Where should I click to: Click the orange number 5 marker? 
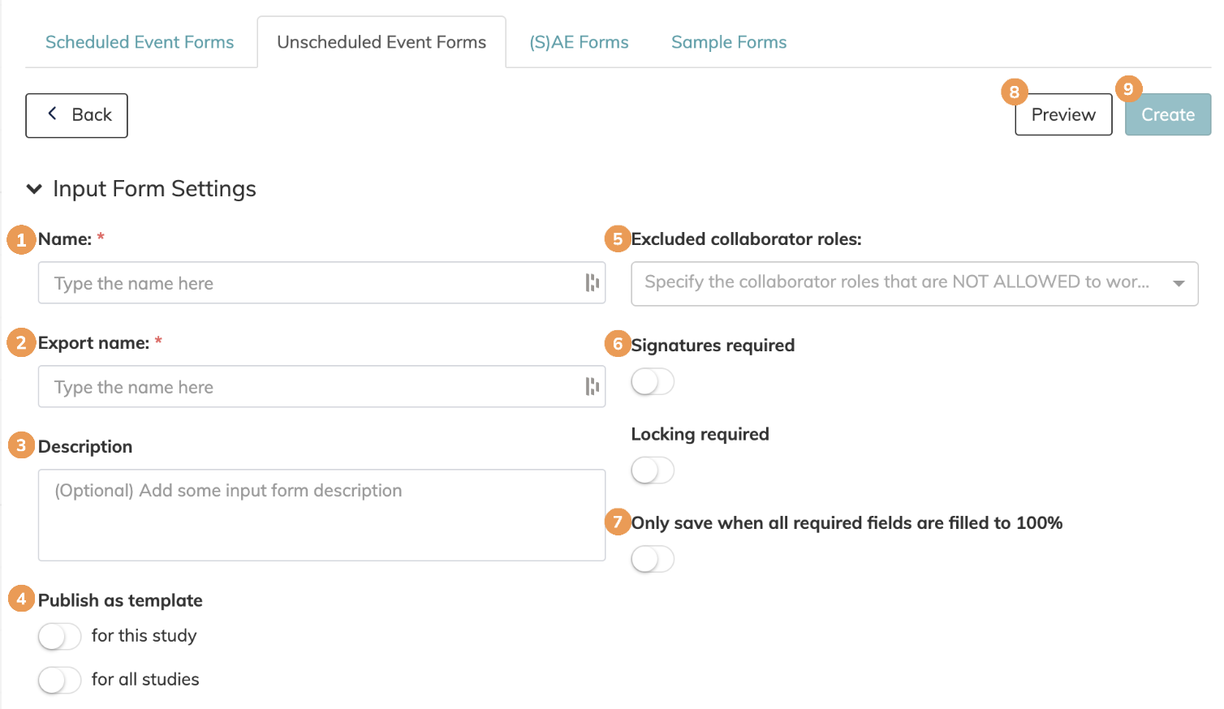coord(618,238)
